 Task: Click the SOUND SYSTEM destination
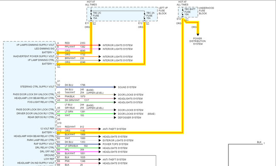tap(127, 87)
